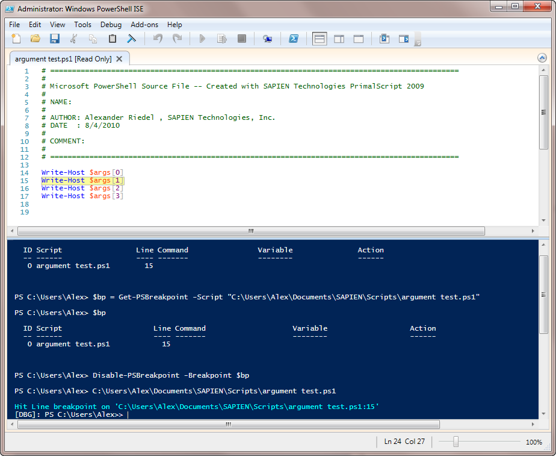Viewport: 556px width, 456px height.
Task: Paste from clipboard toolbar icon
Action: point(113,39)
